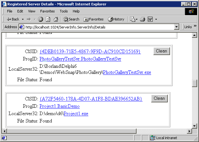Click the horizontal scrollbar left arrow

[4, 131]
